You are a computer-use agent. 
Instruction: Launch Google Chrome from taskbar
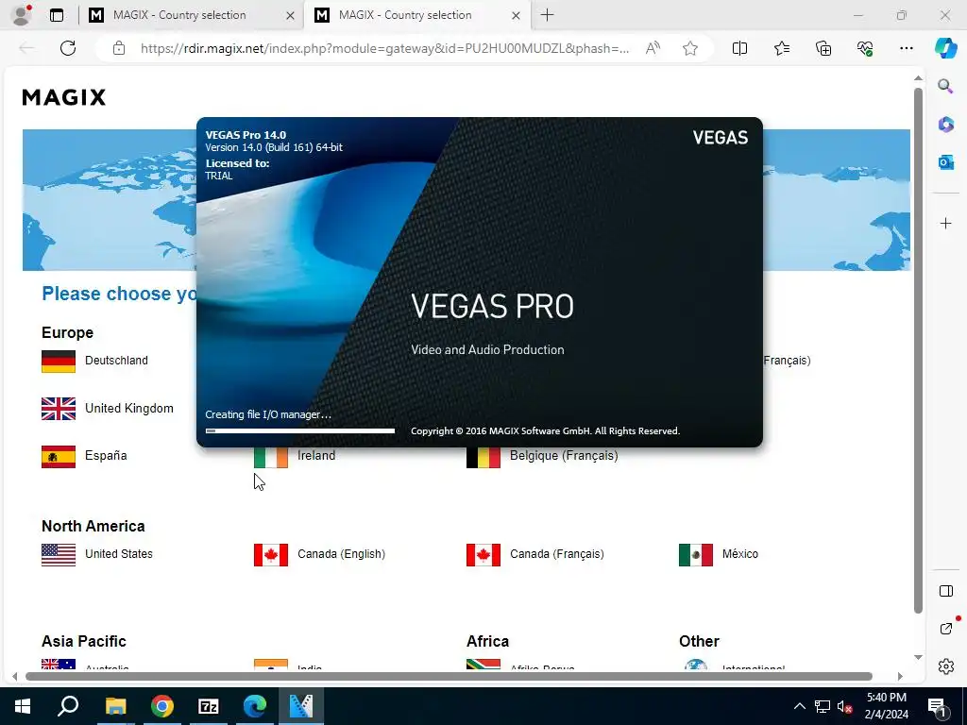pos(162,706)
